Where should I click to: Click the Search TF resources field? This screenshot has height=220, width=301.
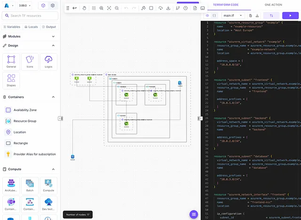pyautogui.click(x=30, y=16)
